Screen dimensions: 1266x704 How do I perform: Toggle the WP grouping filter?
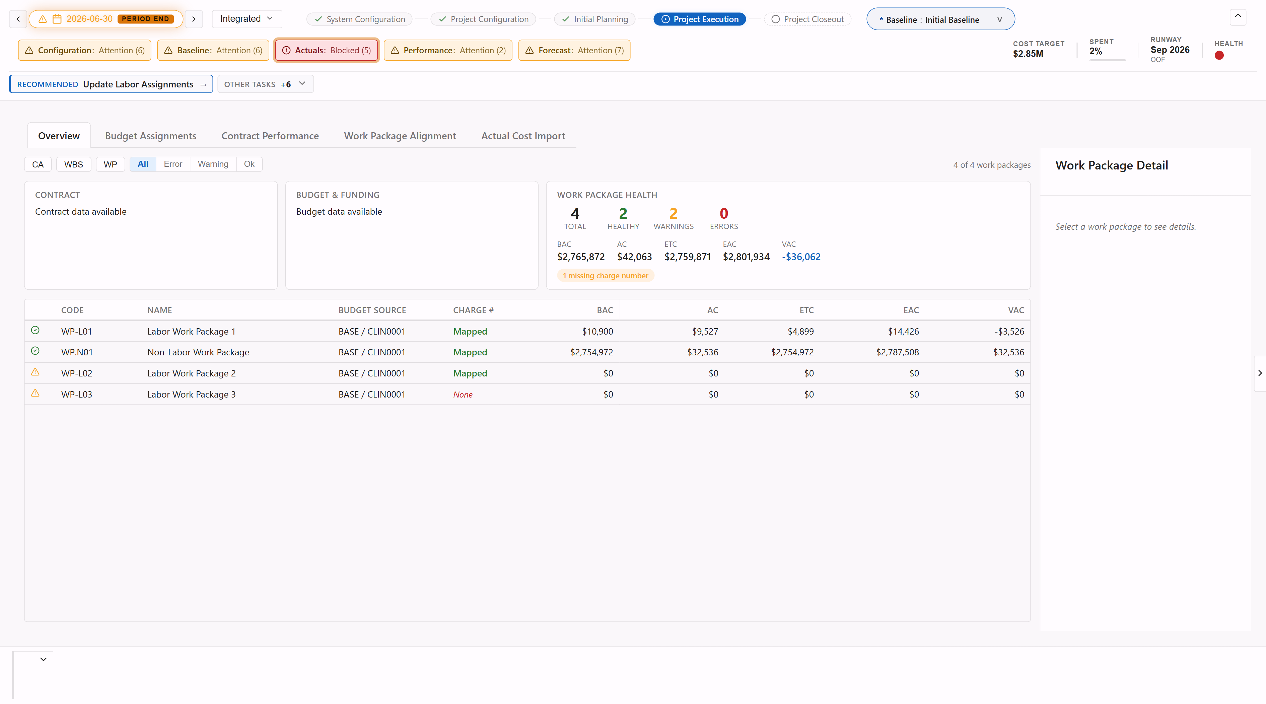pos(111,164)
